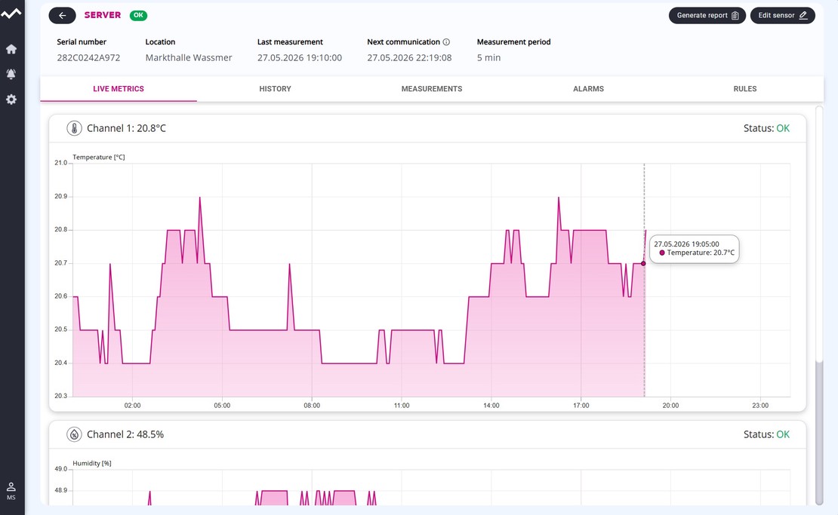Click the highlighted data point at 19:05
This screenshot has width=838, height=515.
(643, 263)
